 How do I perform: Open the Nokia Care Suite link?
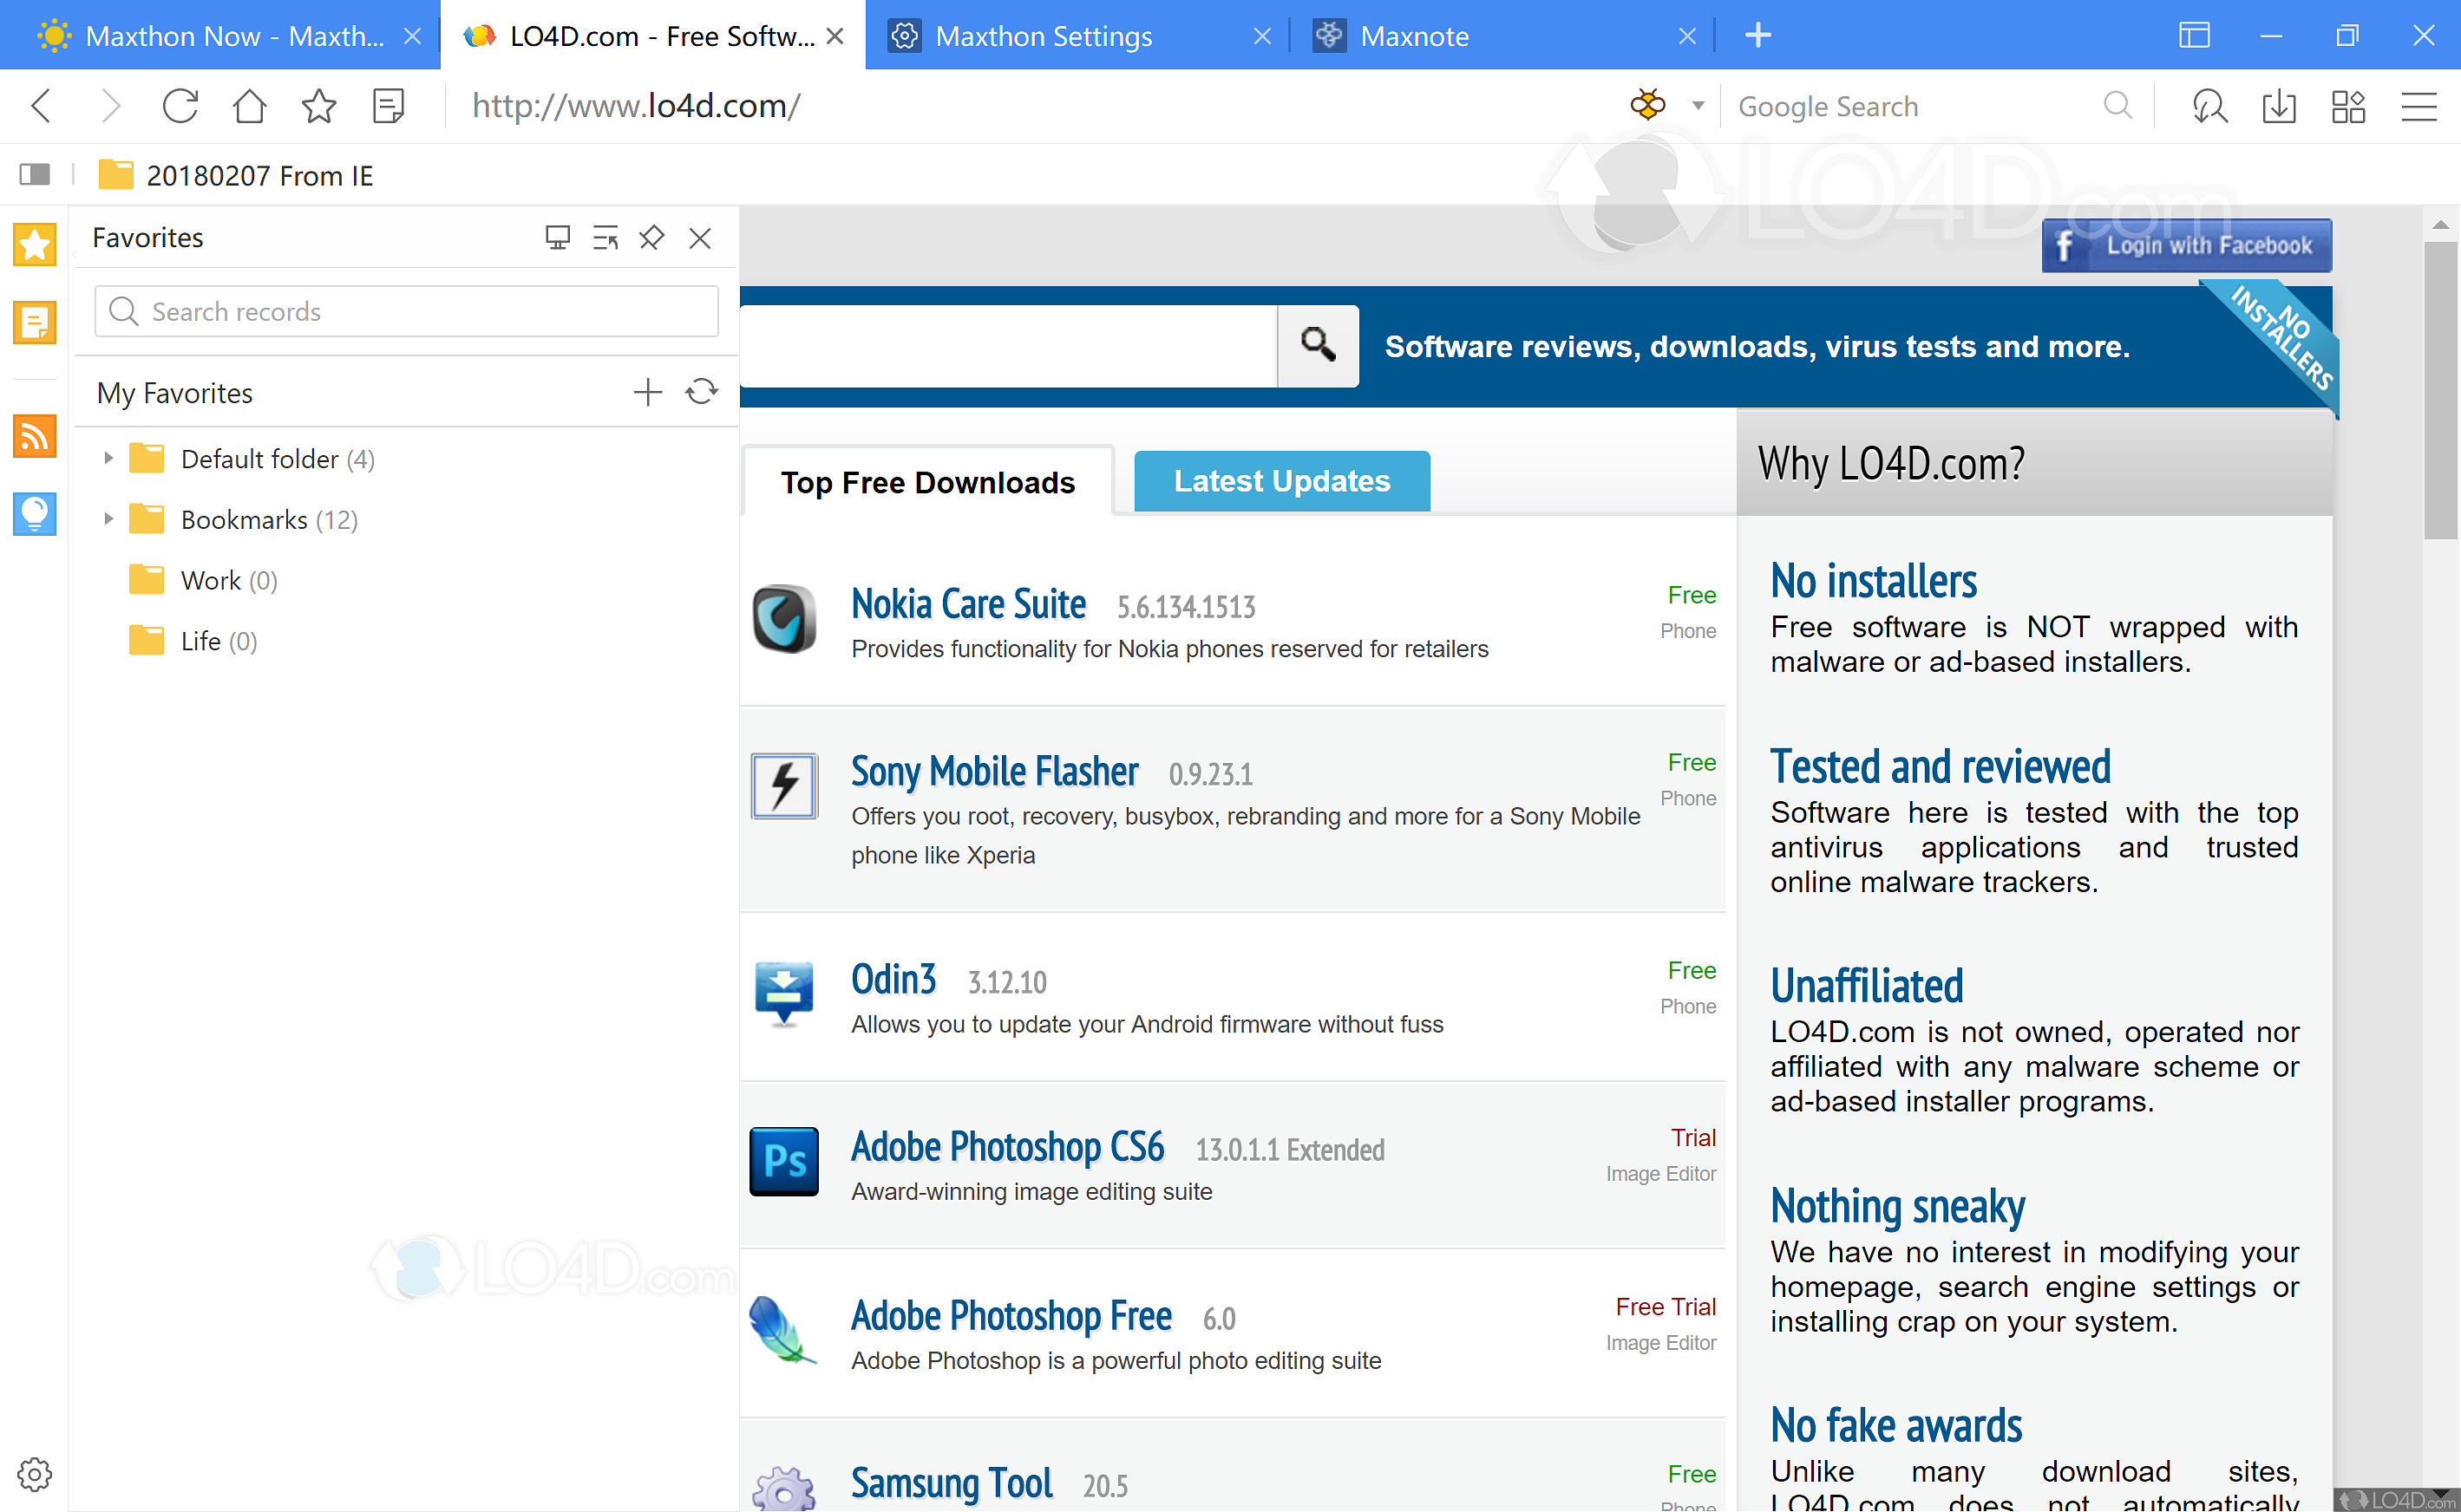point(967,604)
